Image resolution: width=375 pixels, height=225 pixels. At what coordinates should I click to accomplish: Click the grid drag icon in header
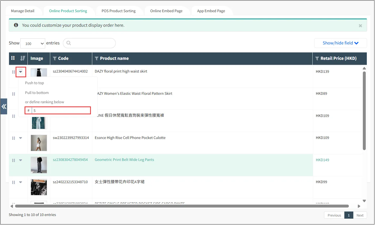pos(13,58)
